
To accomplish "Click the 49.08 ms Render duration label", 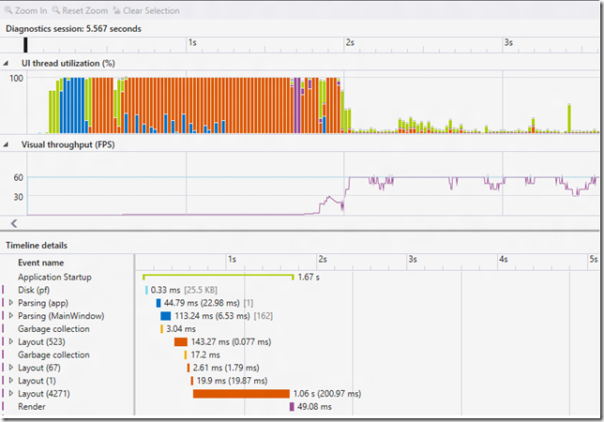I will [x=314, y=407].
